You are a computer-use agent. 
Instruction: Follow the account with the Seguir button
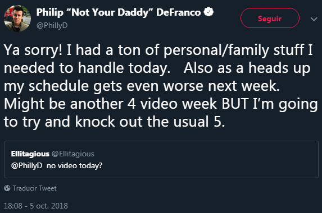pos(270,18)
